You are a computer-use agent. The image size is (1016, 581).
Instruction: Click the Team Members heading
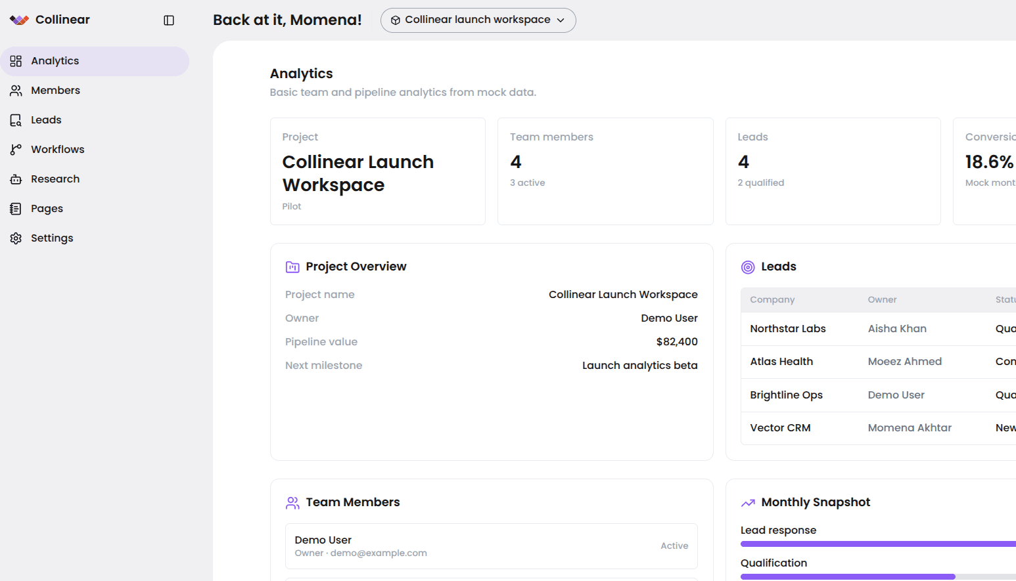click(x=353, y=502)
